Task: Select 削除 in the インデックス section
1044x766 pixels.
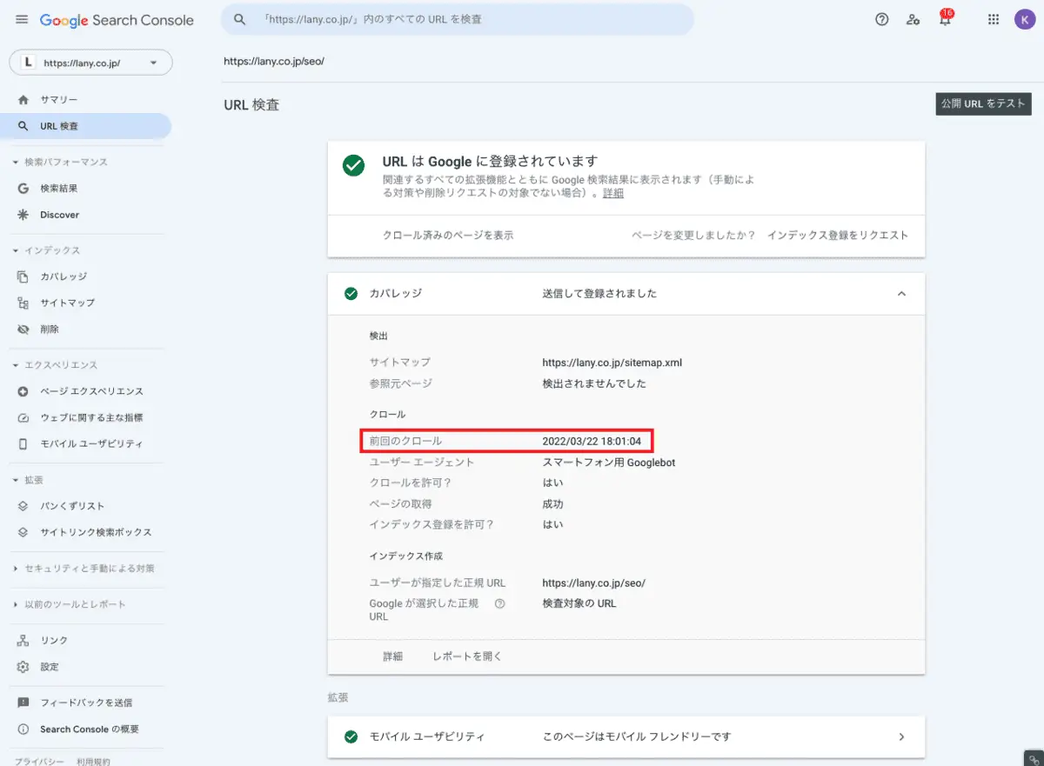Action: pyautogui.click(x=48, y=329)
